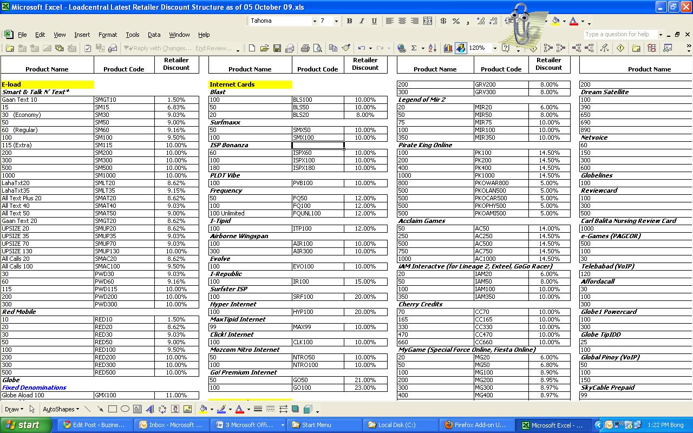This screenshot has height=433, width=693.
Task: Apply red Font Color on formatting toolbar
Action: (x=573, y=21)
